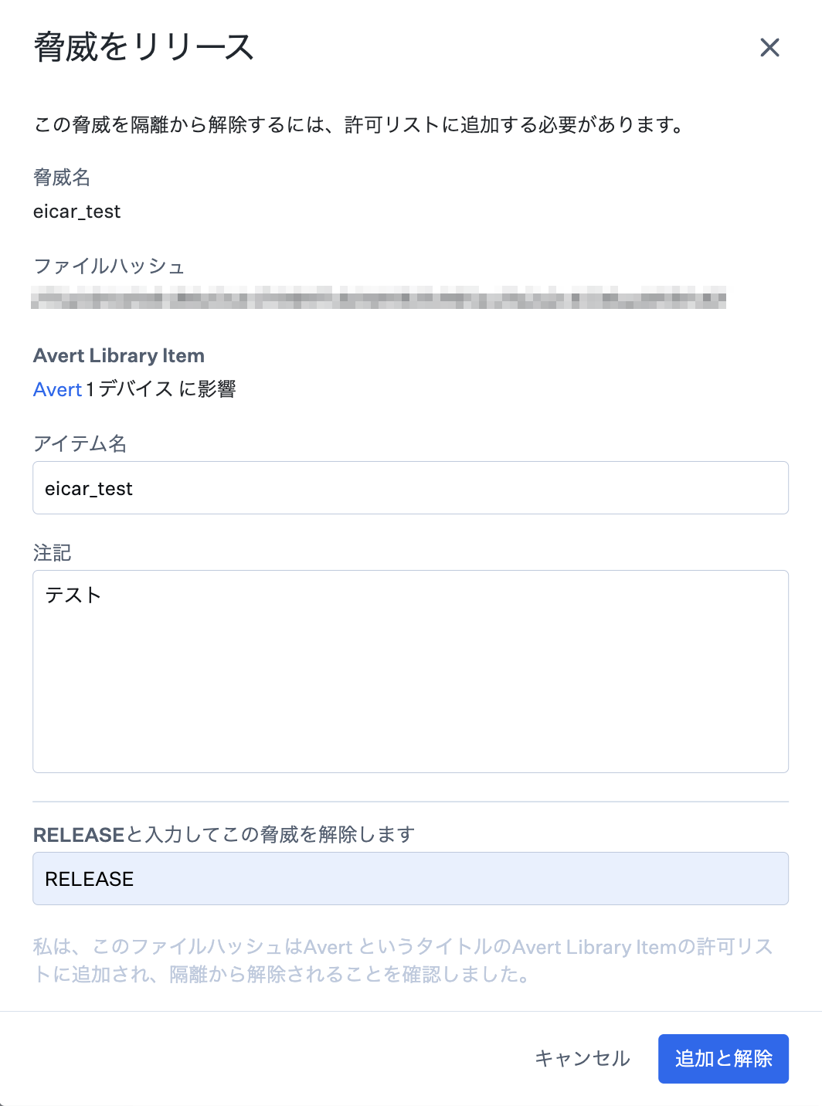Confirm with the 追加と解除 button

[723, 1058]
